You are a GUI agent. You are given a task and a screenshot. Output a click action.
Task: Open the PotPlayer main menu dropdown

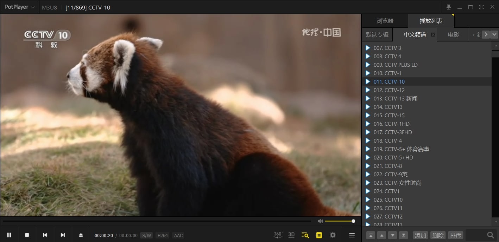(x=20, y=7)
